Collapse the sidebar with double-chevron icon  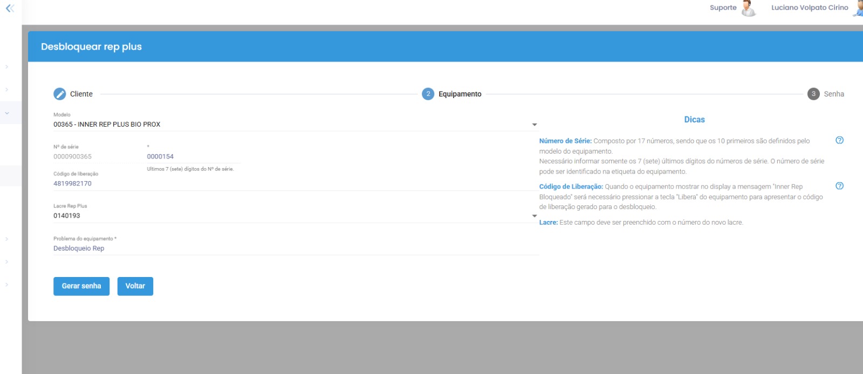[x=10, y=8]
